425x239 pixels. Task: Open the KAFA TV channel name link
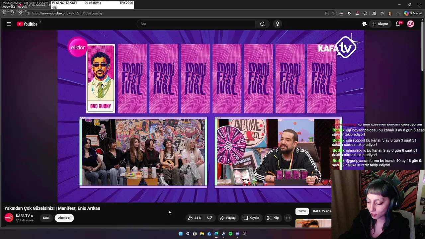23,216
